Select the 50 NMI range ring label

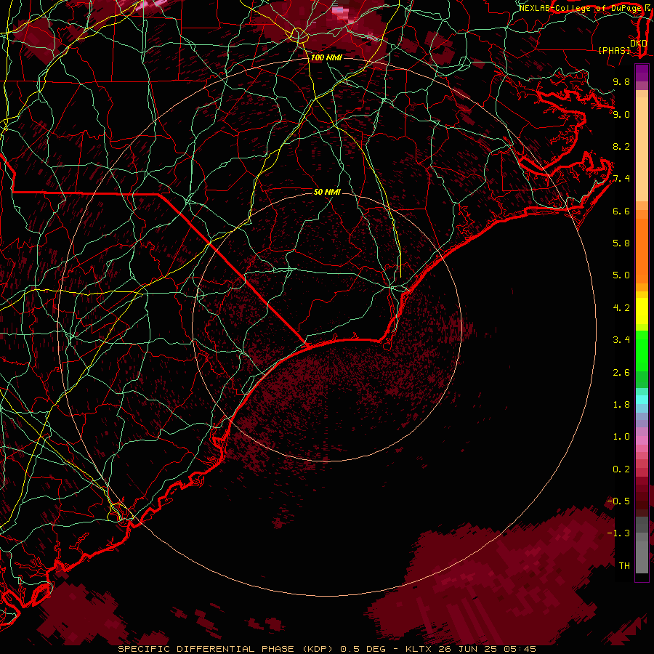[x=327, y=192]
